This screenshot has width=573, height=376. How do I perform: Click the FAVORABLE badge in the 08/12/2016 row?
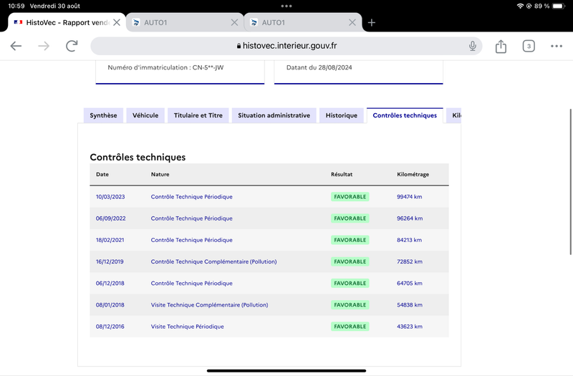[350, 327]
